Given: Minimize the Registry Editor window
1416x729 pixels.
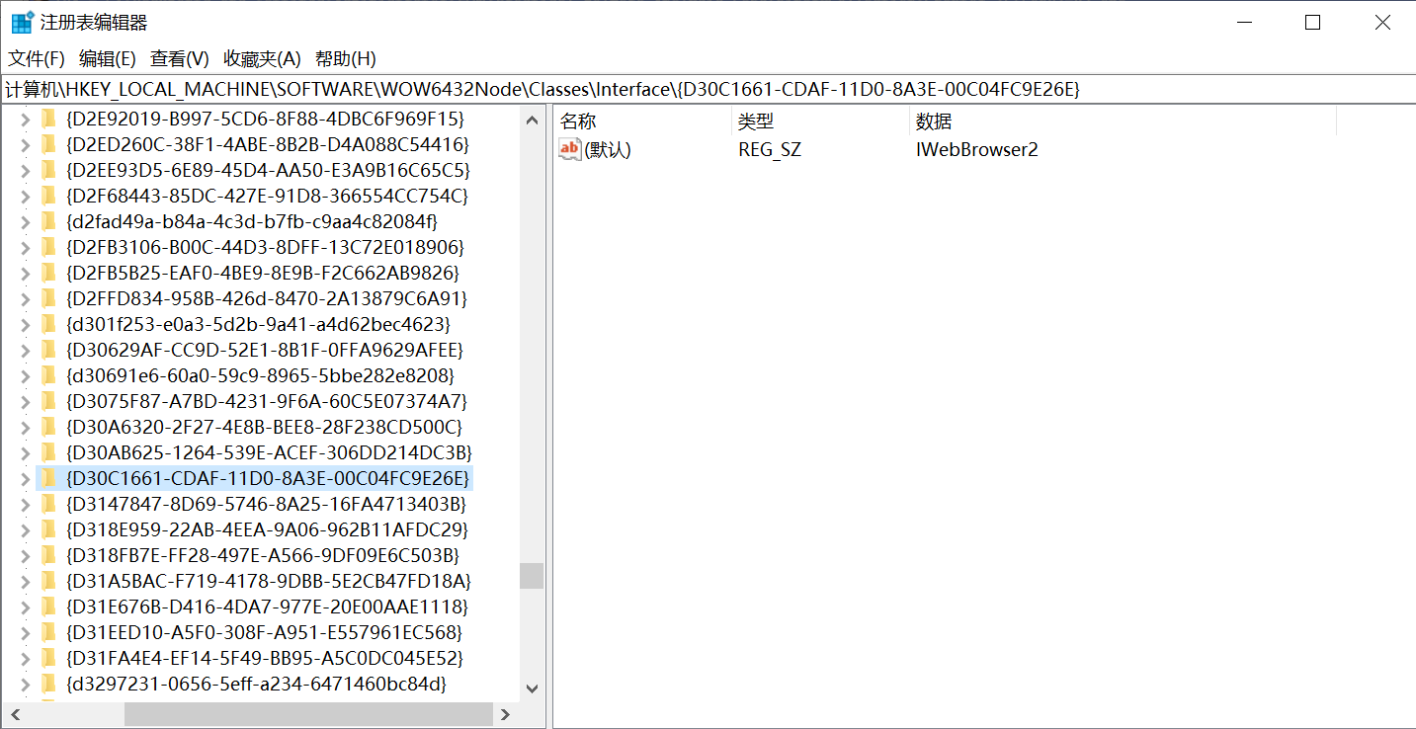Looking at the screenshot, I should point(1242,22).
